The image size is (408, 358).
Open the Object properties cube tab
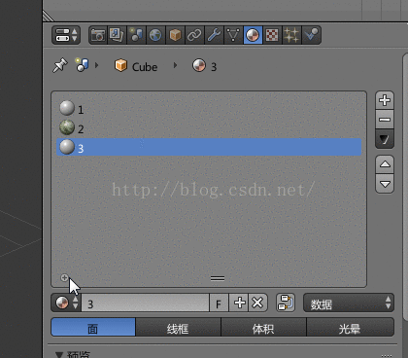[x=175, y=35]
